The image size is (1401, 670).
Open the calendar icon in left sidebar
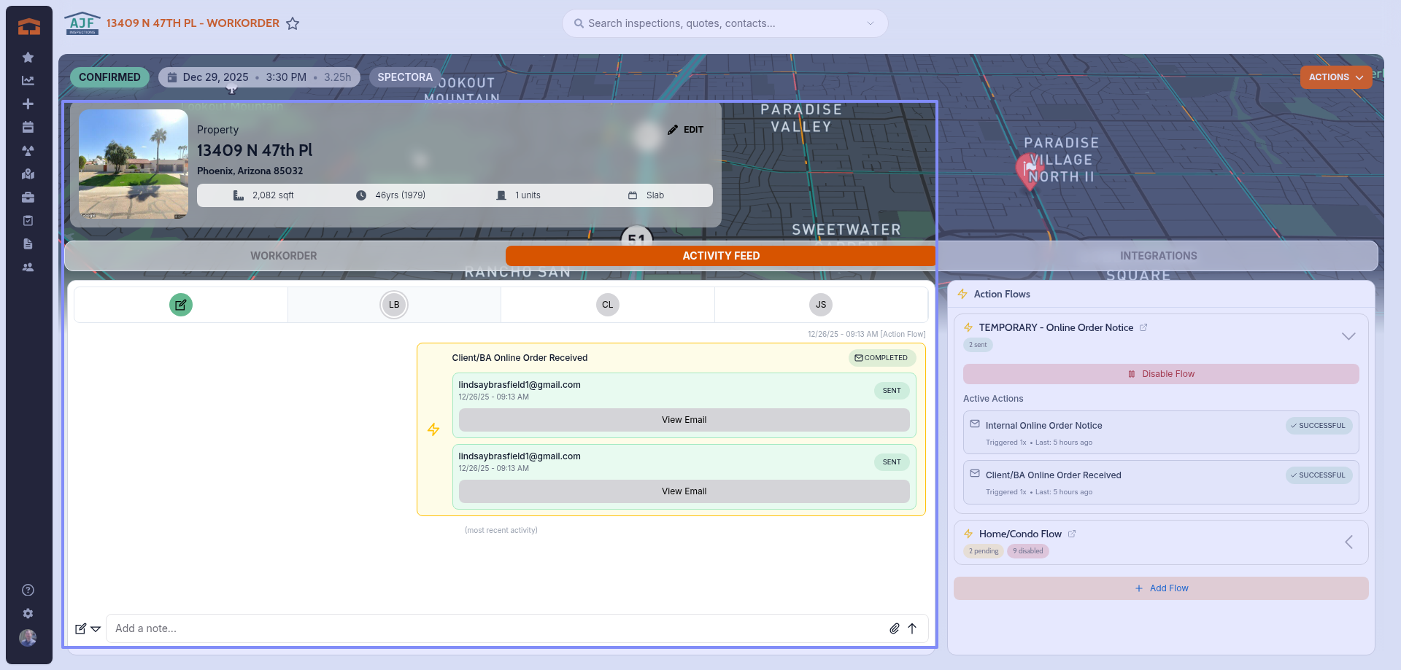pyautogui.click(x=28, y=127)
